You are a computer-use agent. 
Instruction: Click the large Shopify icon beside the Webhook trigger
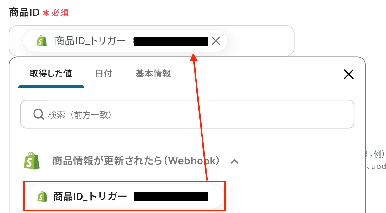pyautogui.click(x=32, y=160)
